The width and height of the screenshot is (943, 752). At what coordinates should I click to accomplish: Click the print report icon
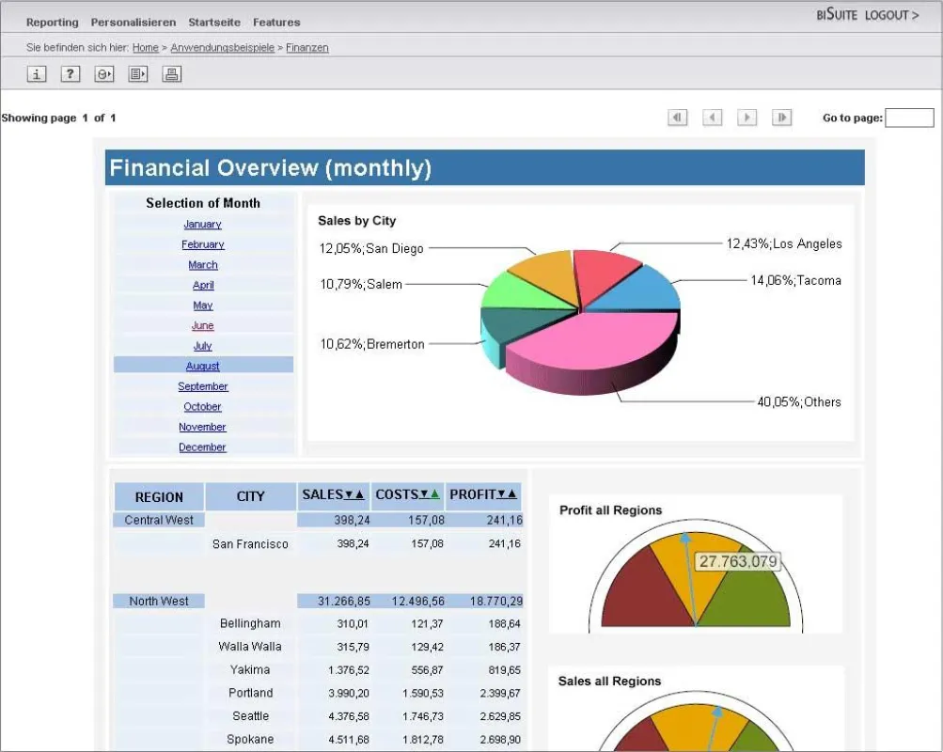pyautogui.click(x=171, y=74)
